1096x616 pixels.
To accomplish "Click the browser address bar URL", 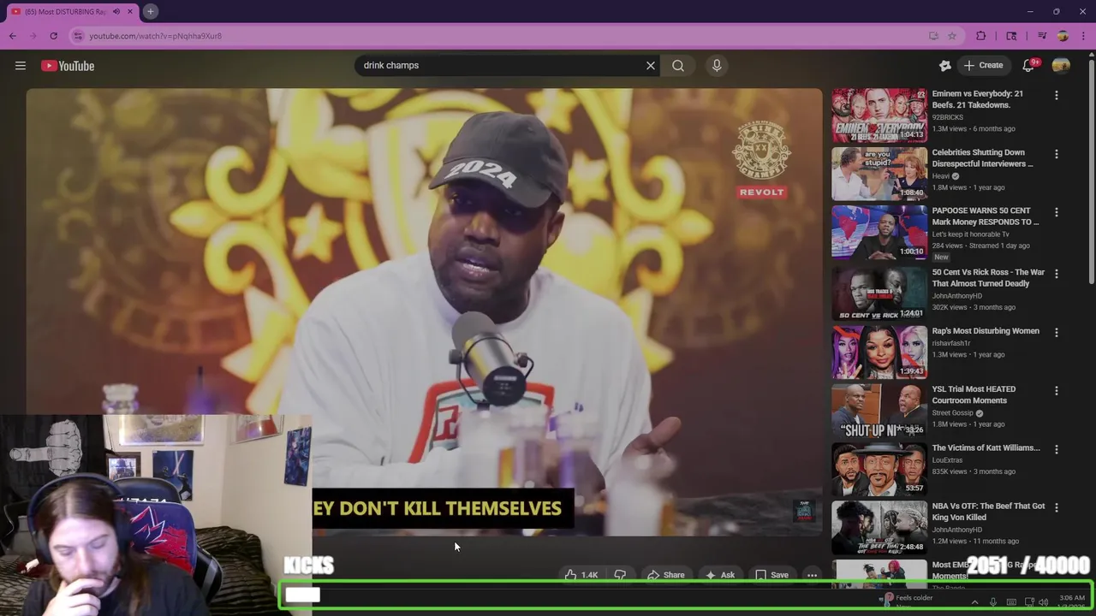I will coord(156,36).
